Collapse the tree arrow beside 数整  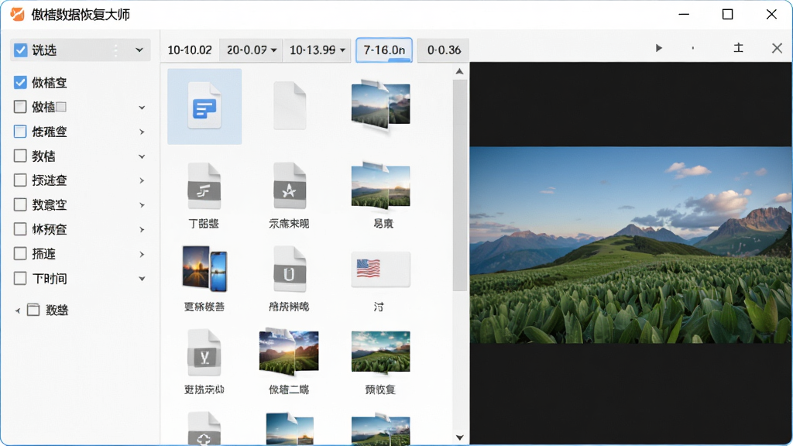point(18,310)
